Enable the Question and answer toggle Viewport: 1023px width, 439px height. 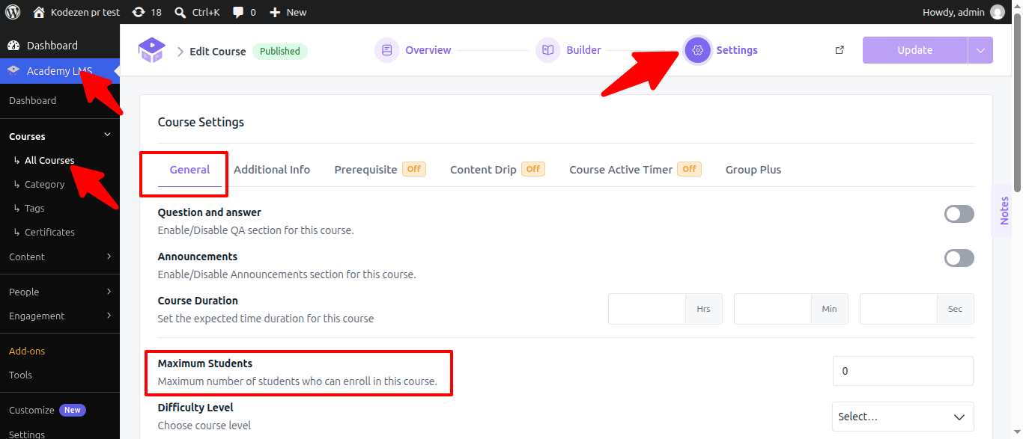(x=959, y=214)
